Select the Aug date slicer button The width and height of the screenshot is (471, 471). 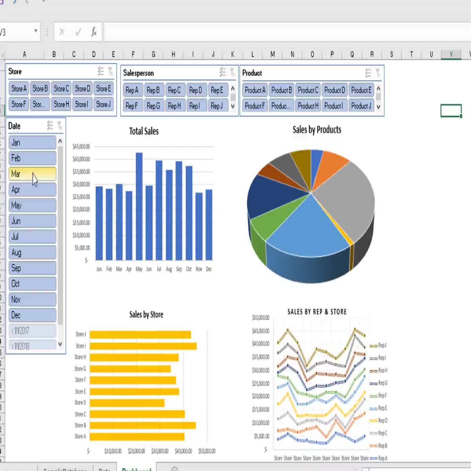[x=32, y=252]
